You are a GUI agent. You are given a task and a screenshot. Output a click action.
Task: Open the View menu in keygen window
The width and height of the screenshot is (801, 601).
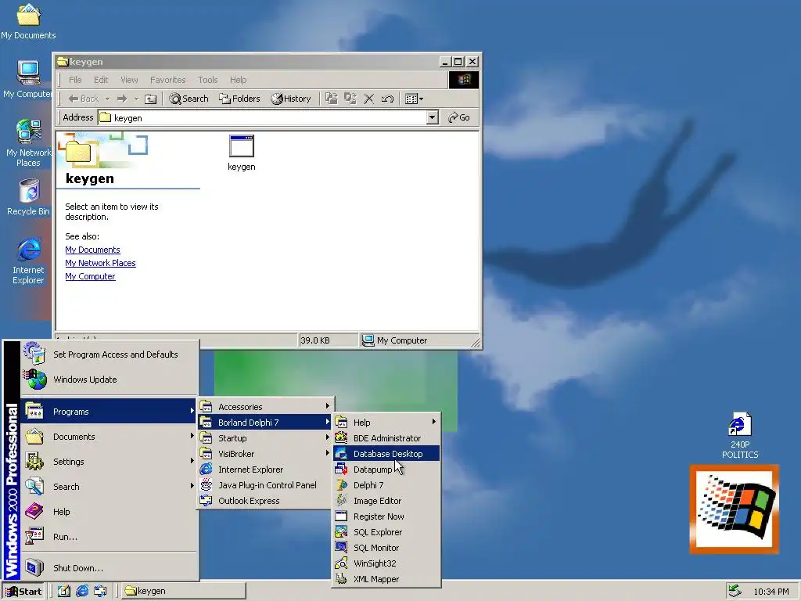pyautogui.click(x=129, y=80)
